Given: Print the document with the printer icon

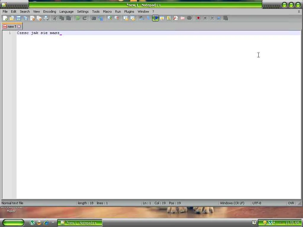Looking at the screenshot, I should [46, 18].
